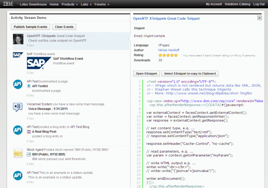268x188 pixels.
Task: Open SAP Workflow Event title
Action: click(x=68, y=59)
